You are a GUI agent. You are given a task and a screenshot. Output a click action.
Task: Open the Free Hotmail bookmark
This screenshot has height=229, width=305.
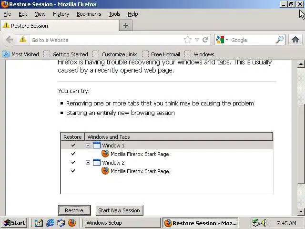[161, 54]
